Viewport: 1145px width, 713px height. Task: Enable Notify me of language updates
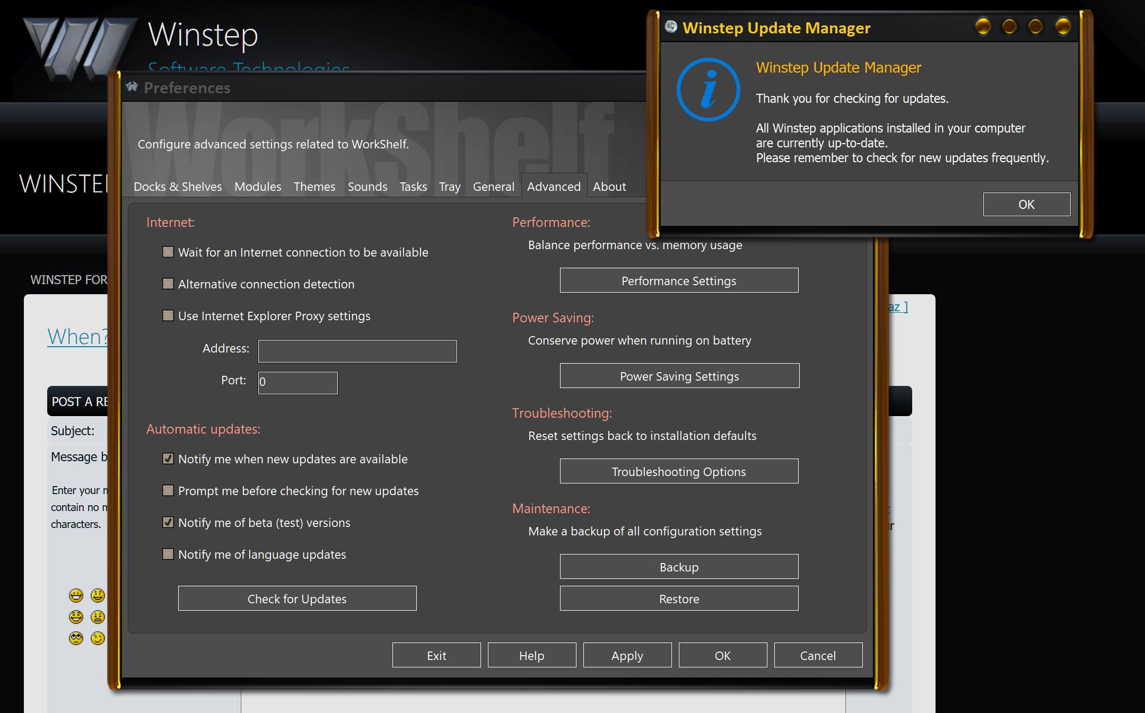click(168, 554)
